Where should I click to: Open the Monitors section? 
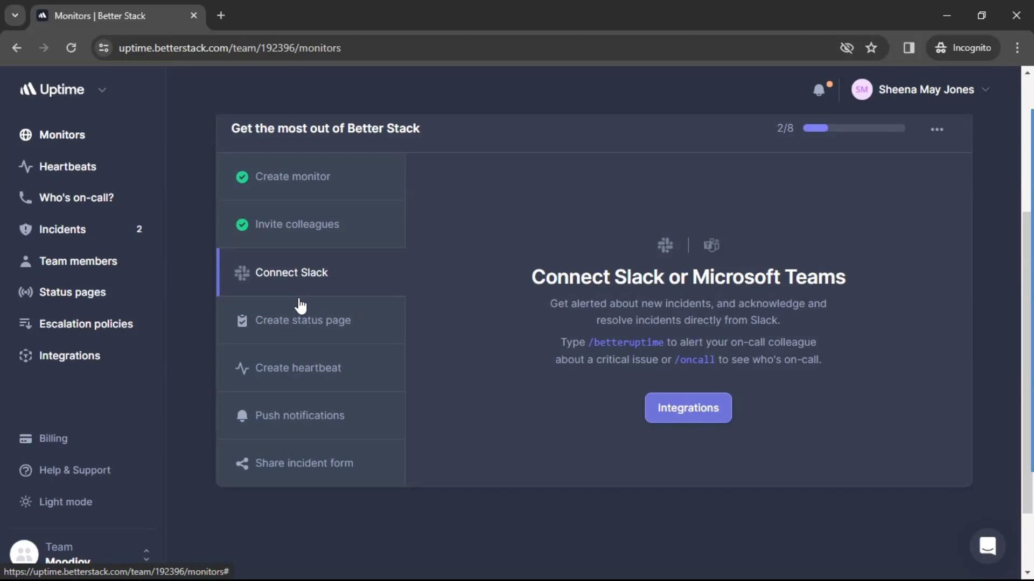pos(62,134)
